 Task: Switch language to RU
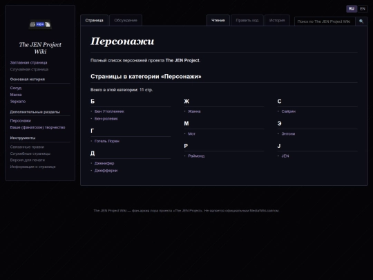(352, 9)
